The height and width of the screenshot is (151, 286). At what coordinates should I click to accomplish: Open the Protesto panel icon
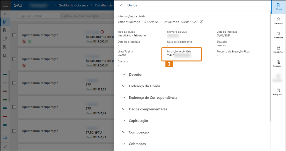278,64
